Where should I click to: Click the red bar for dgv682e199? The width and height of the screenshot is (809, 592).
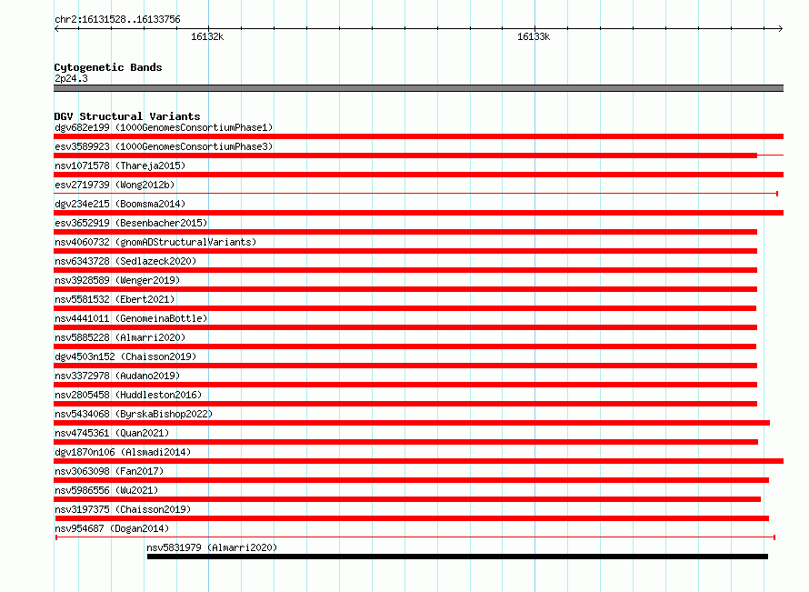[x=418, y=136]
